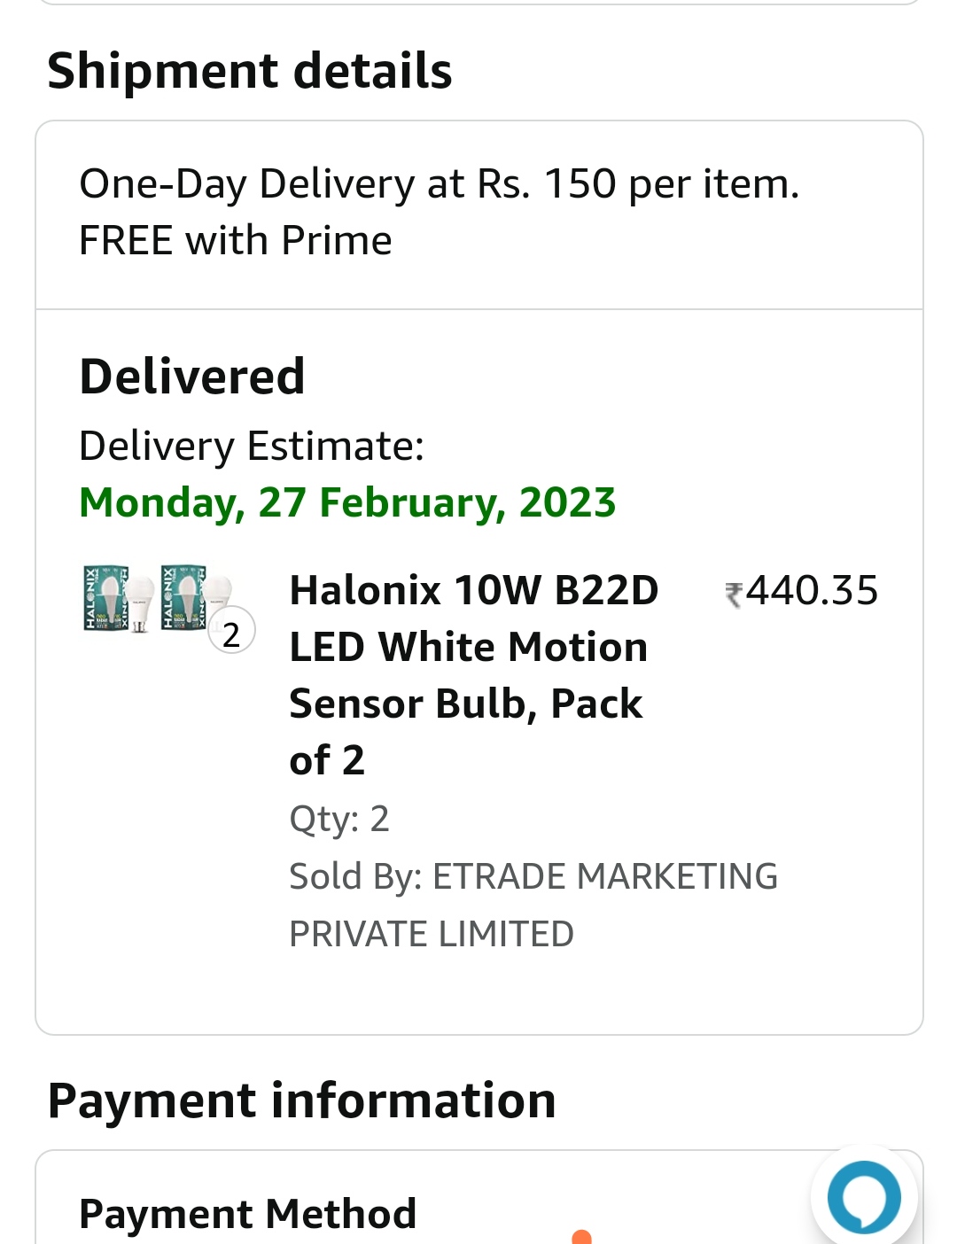Tap the Payment information heading
Viewport: 957px width, 1244px height.
[x=301, y=1100]
